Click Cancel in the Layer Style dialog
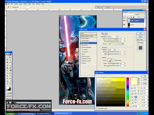 tap(141, 36)
